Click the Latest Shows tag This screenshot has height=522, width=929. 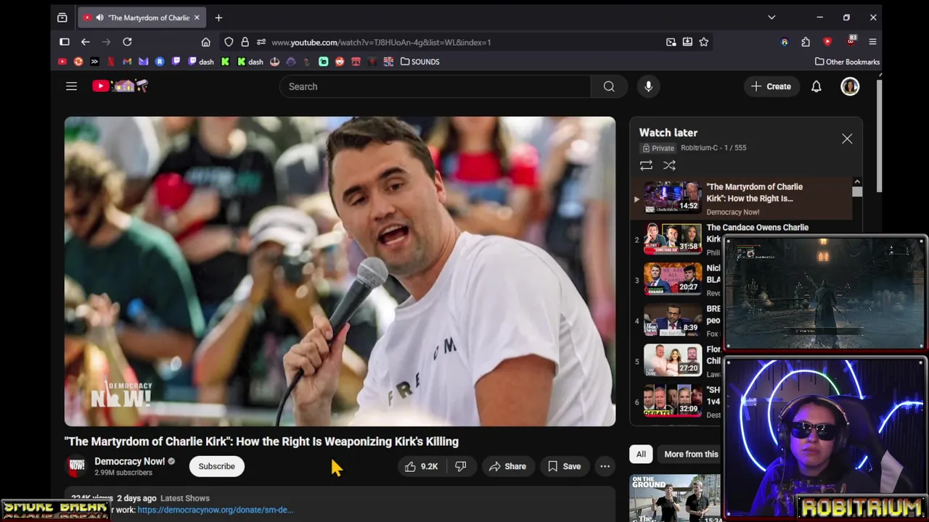tap(184, 498)
